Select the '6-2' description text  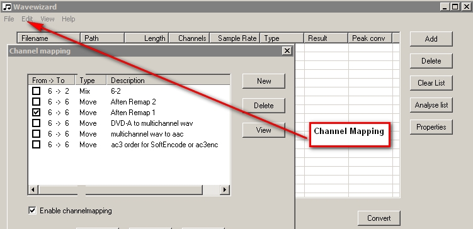(116, 91)
